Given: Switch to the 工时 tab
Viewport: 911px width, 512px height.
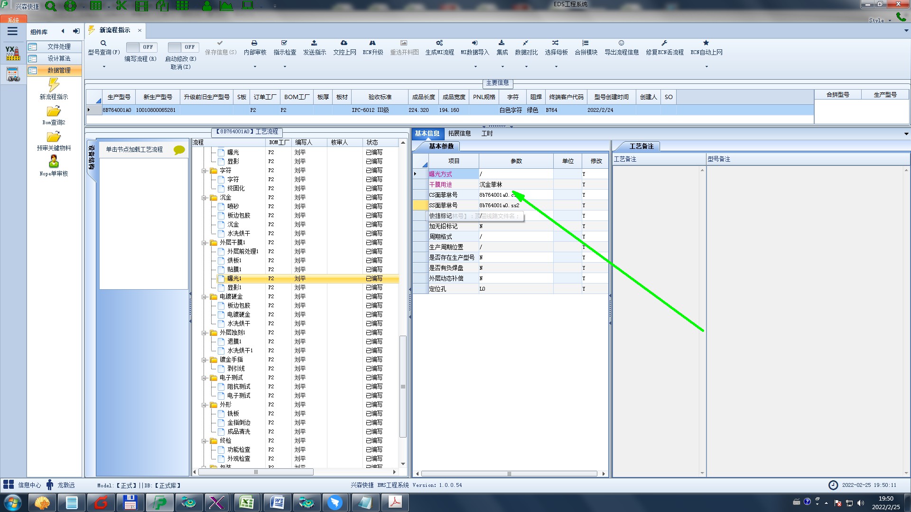Looking at the screenshot, I should (x=487, y=134).
